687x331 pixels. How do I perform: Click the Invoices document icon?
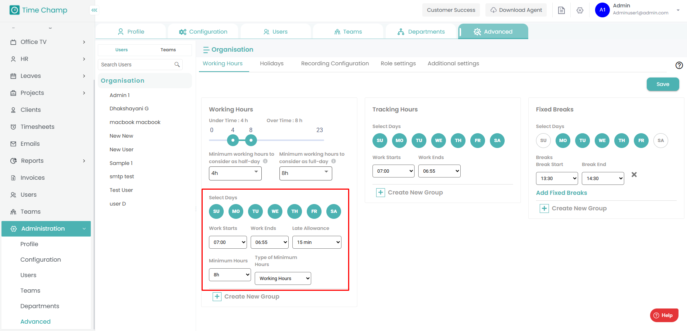[13, 178]
